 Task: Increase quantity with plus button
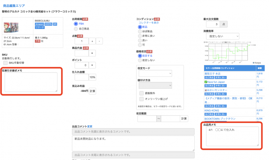click(92, 41)
